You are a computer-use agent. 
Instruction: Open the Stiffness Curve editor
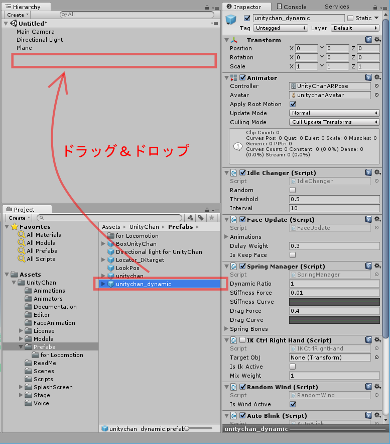click(x=334, y=302)
